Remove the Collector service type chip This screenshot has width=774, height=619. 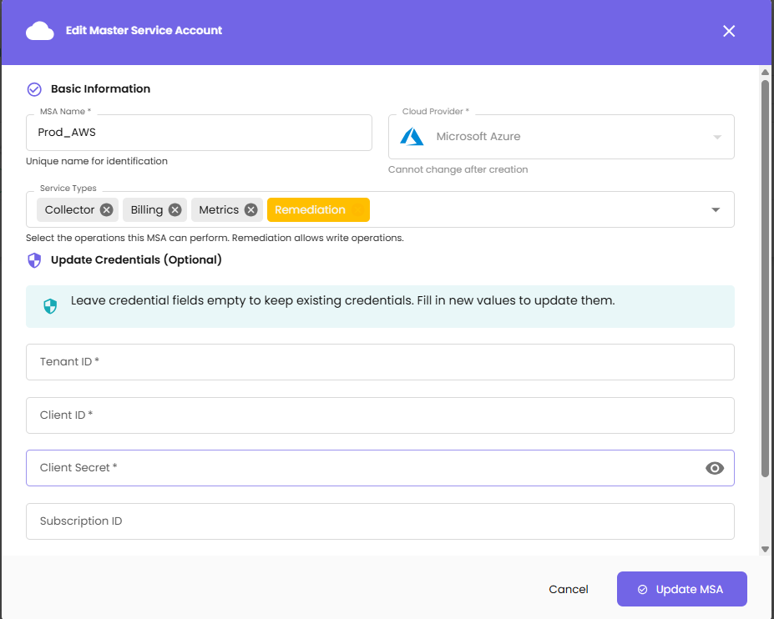106,210
